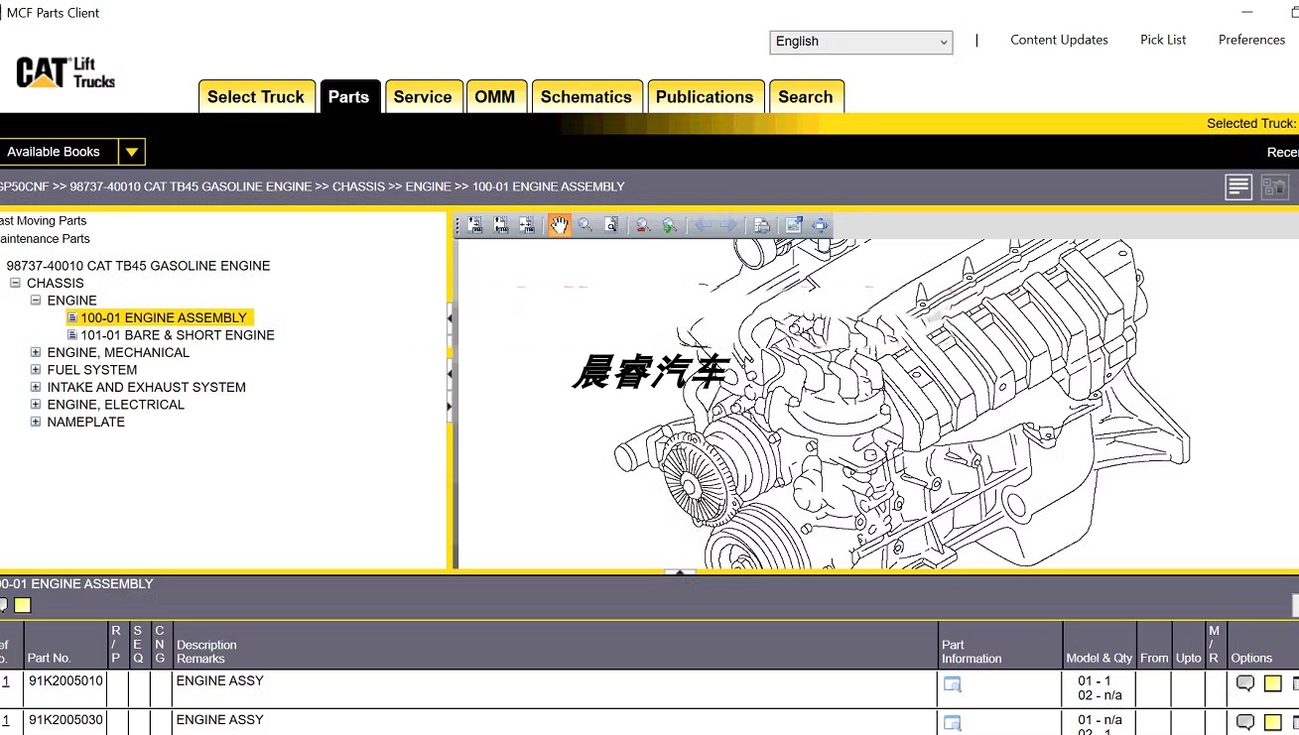Expand the FUEL SYSTEM node
Image resolution: width=1299 pixels, height=735 pixels.
[x=36, y=370]
